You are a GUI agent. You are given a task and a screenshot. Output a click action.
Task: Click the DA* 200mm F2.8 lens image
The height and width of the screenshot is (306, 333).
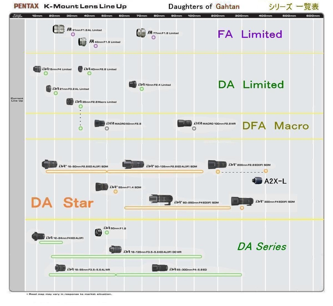[x=217, y=165]
